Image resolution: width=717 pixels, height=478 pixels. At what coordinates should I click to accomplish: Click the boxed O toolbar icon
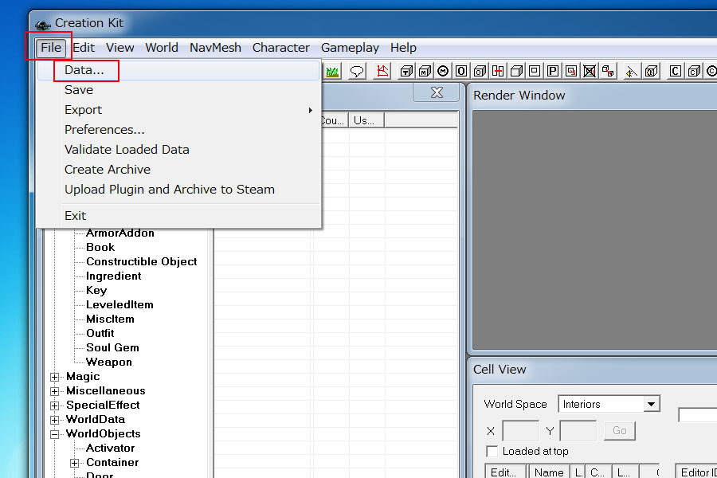coord(461,72)
